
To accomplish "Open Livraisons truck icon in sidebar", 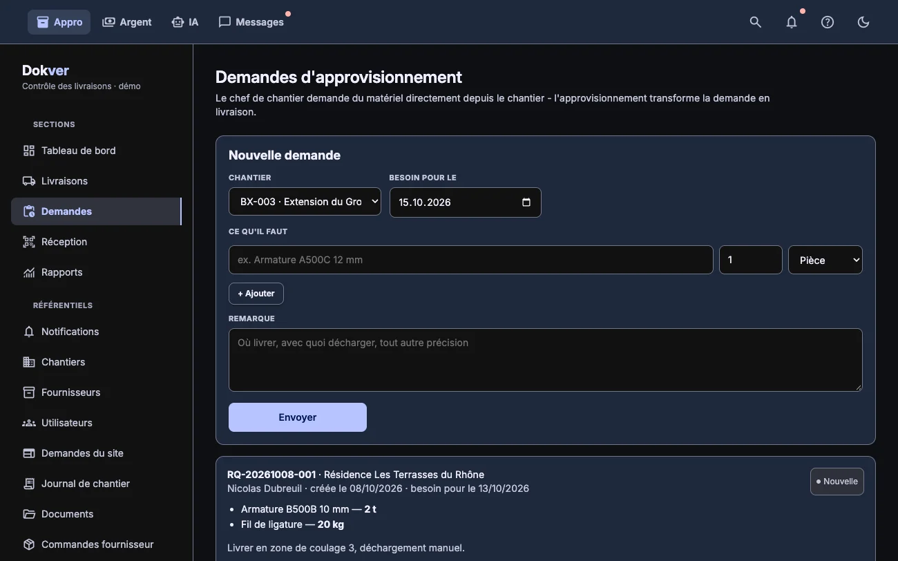I will pos(29,181).
